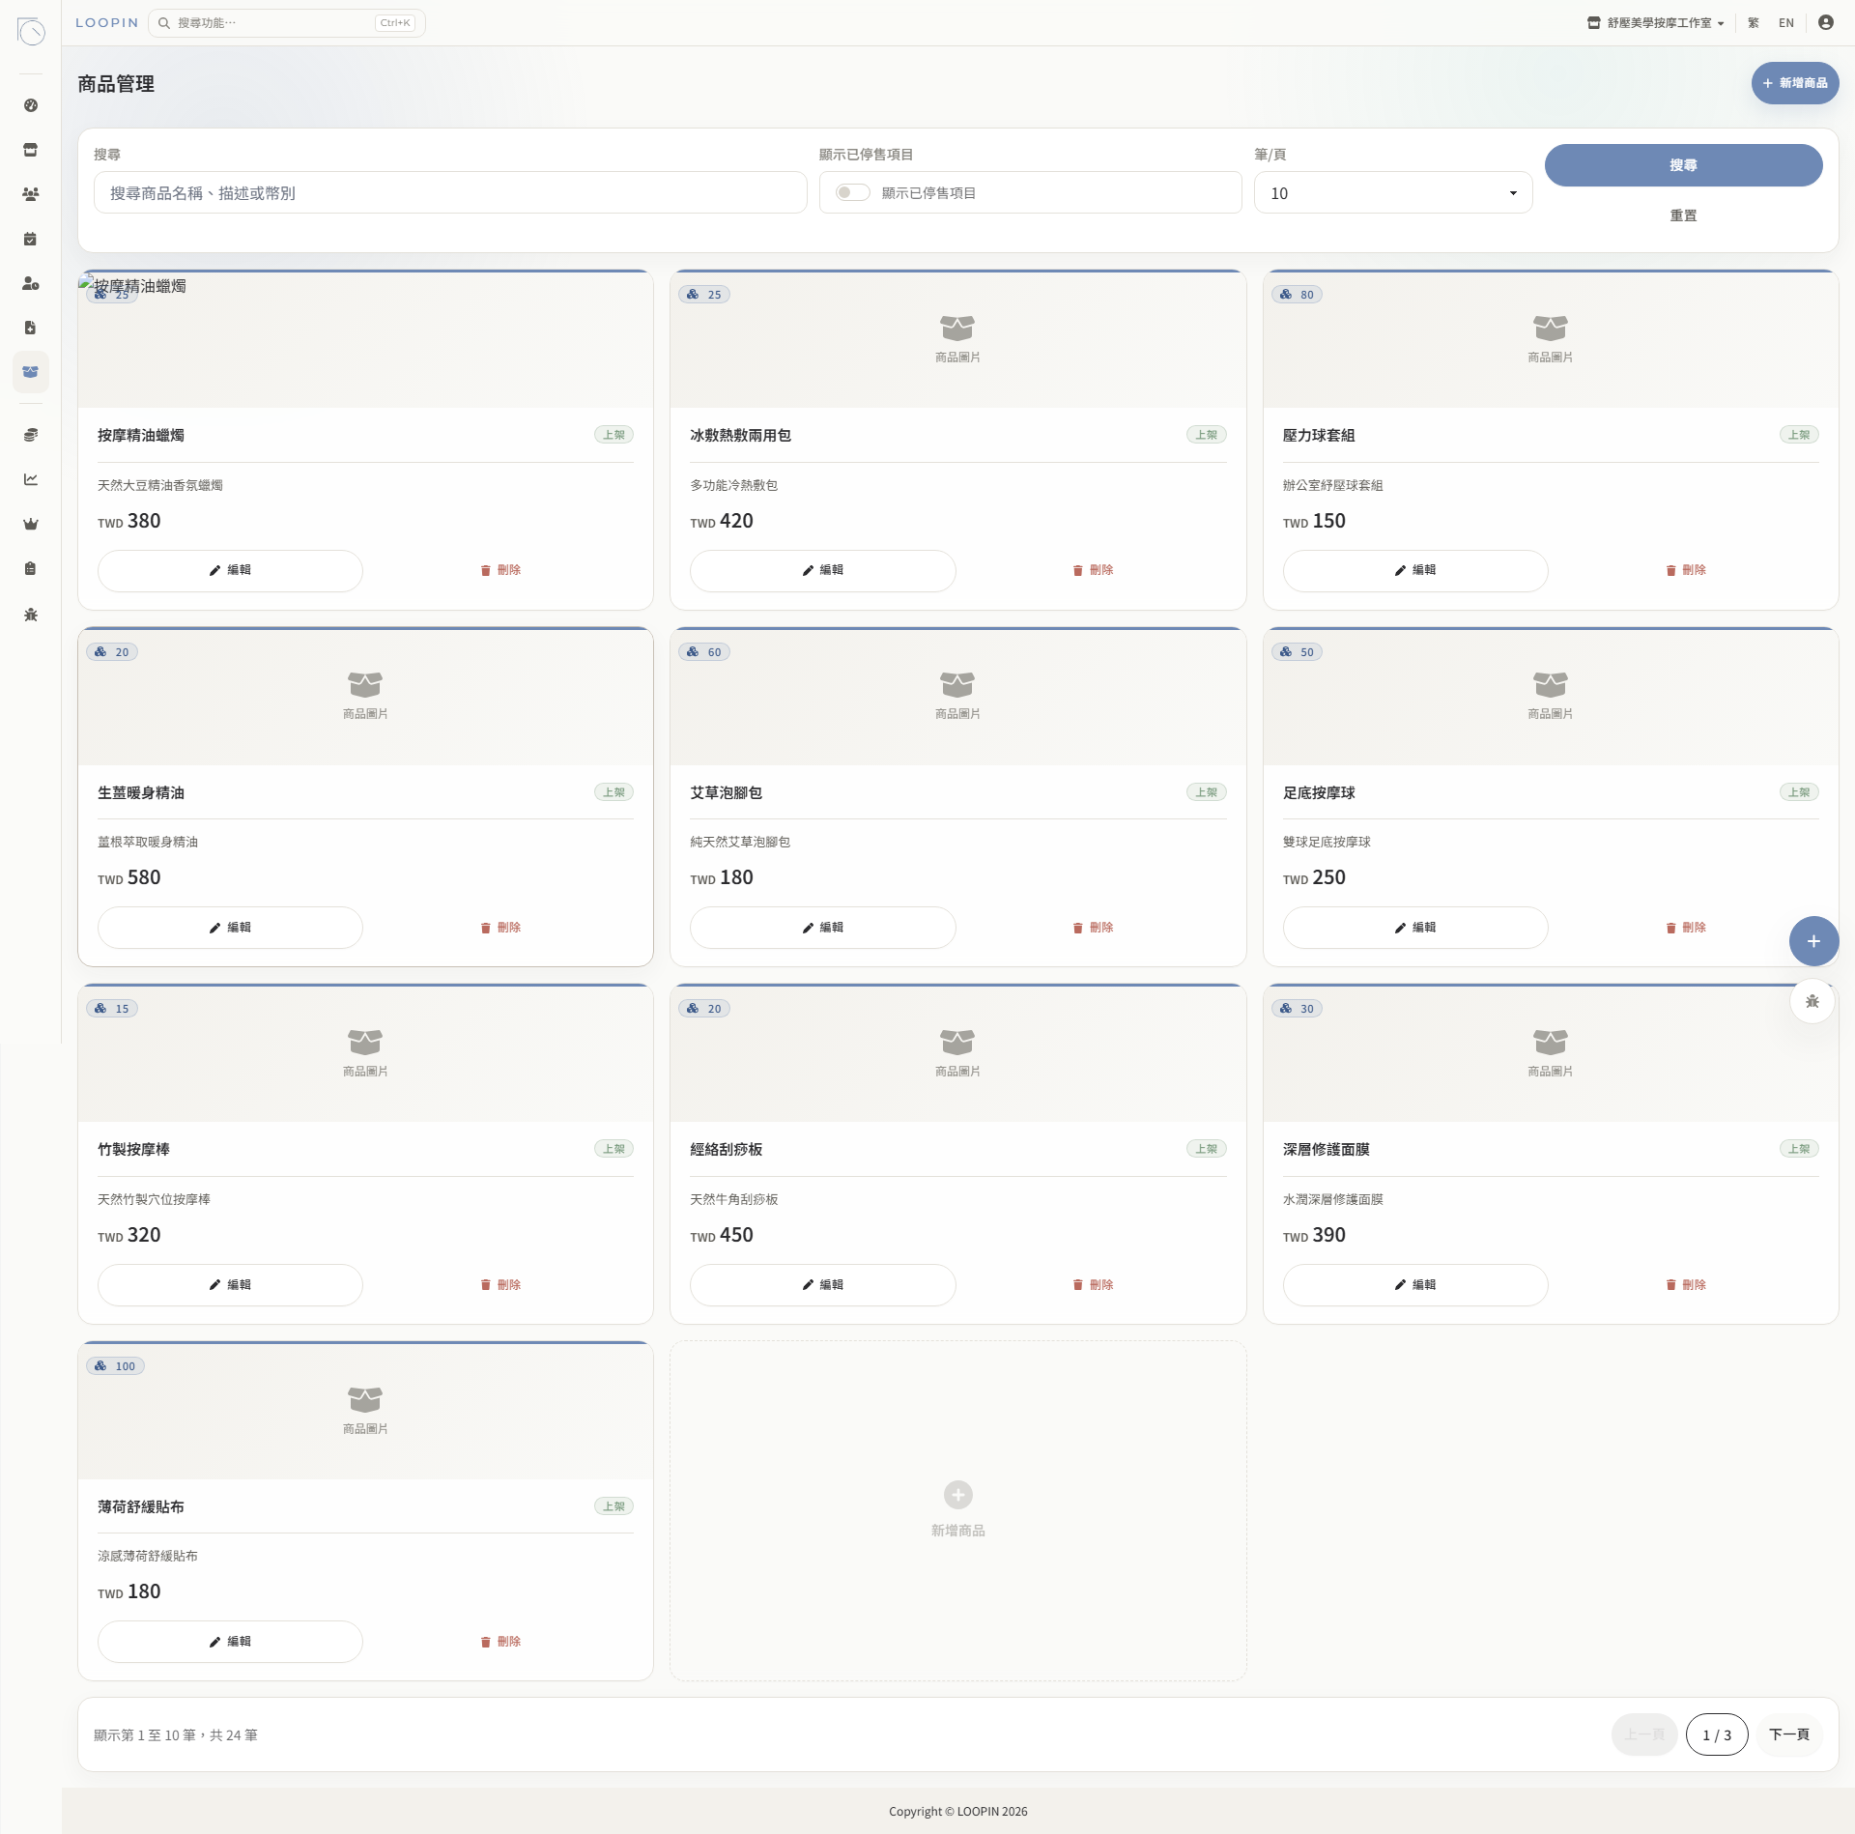
Task: Expand the 舒壓美學按摩工作室 store selector
Action: coord(1655,23)
